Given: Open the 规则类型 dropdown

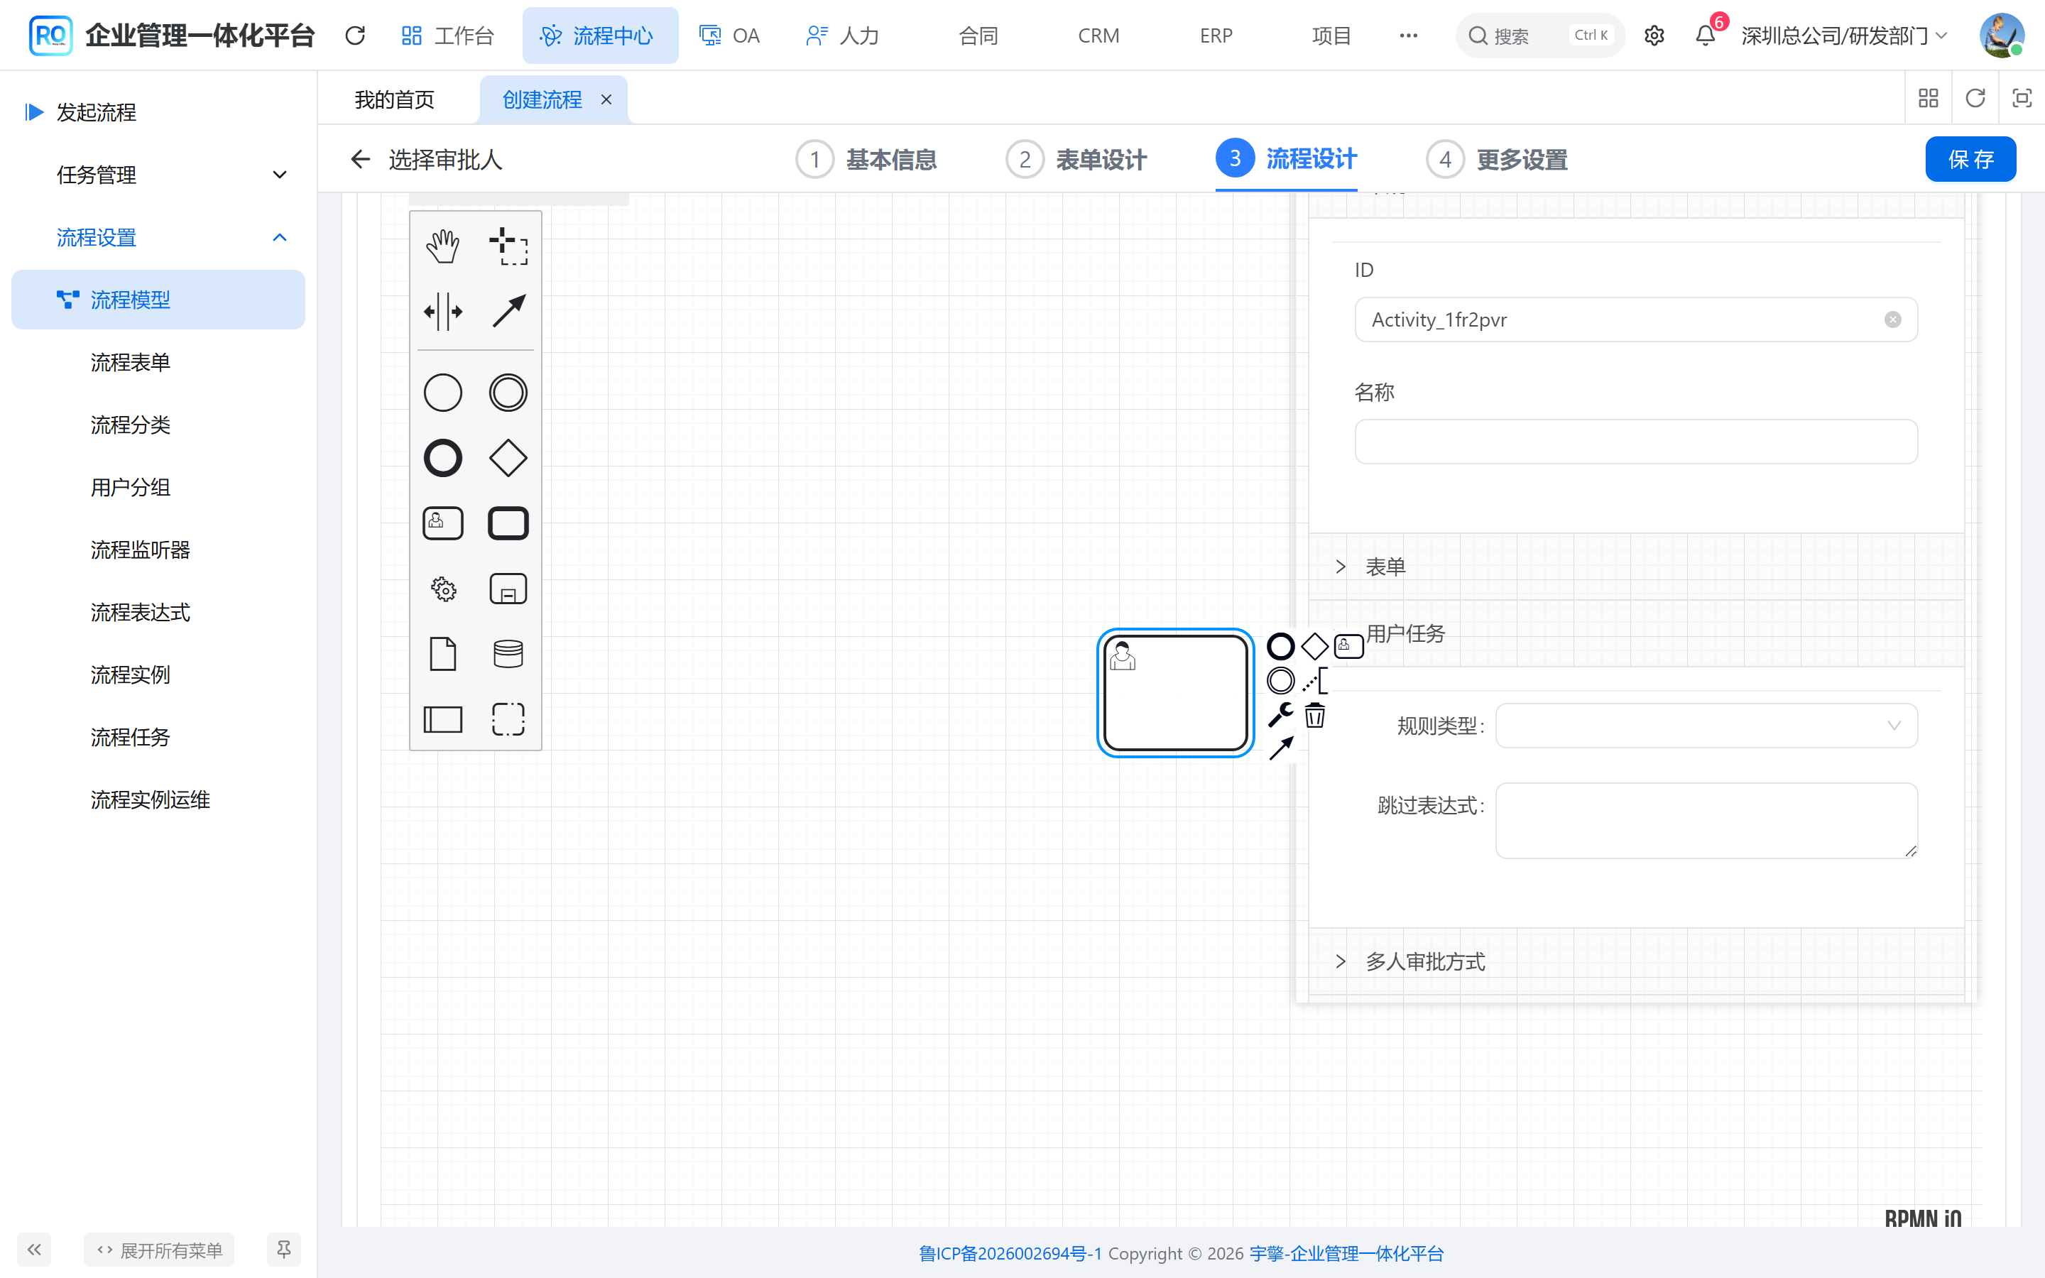Looking at the screenshot, I should [x=1706, y=725].
